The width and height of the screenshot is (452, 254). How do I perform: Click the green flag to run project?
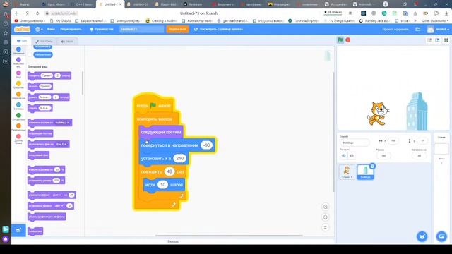click(x=340, y=40)
